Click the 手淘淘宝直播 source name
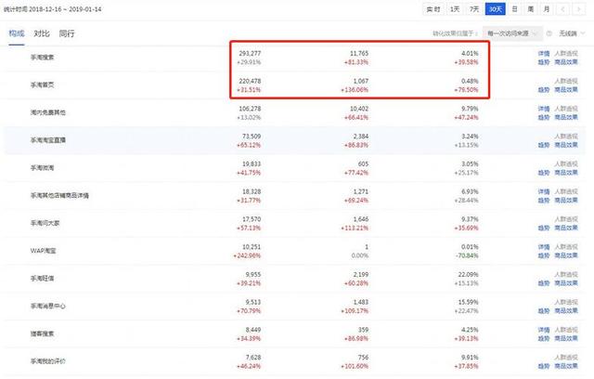Screen dimensions: 594x379 tap(47, 140)
